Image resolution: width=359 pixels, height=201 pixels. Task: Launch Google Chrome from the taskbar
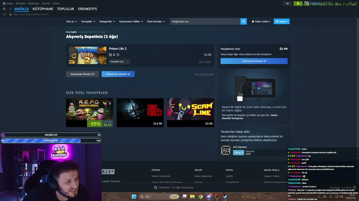(x=201, y=197)
